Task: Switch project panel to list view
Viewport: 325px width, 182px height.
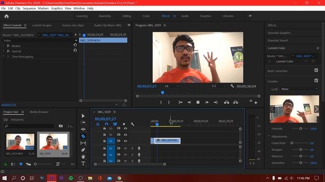Action: click(x=13, y=164)
